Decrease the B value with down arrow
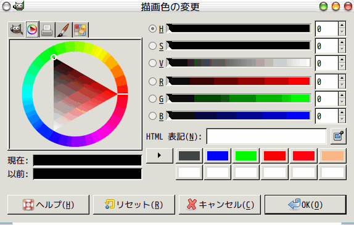This screenshot has width=354, height=225. (342, 119)
